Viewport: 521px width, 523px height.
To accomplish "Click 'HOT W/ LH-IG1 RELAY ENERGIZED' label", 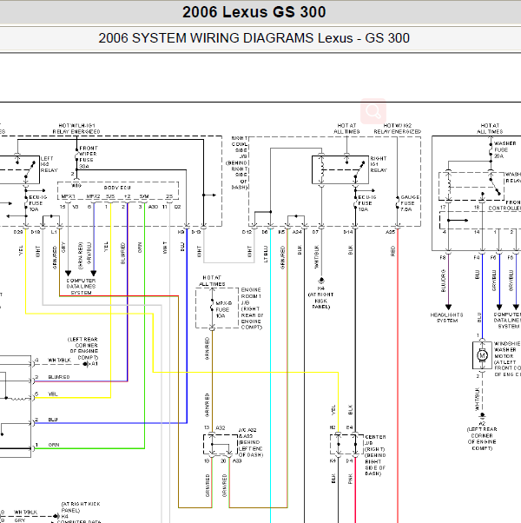I will point(76,129).
